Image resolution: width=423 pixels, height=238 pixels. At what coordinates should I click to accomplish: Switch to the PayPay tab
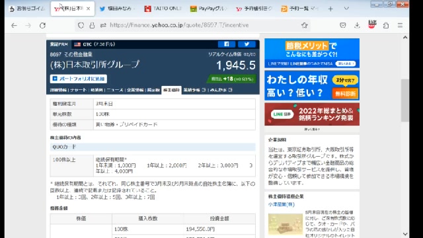[208, 9]
